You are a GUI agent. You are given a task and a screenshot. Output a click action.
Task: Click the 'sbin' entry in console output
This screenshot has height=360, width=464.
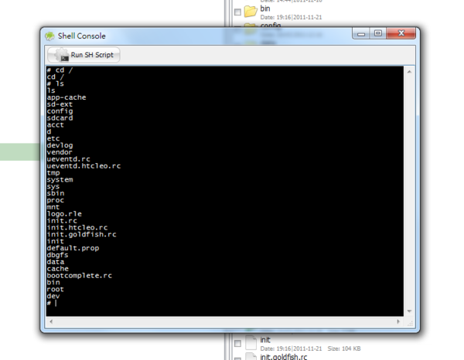[x=56, y=193]
